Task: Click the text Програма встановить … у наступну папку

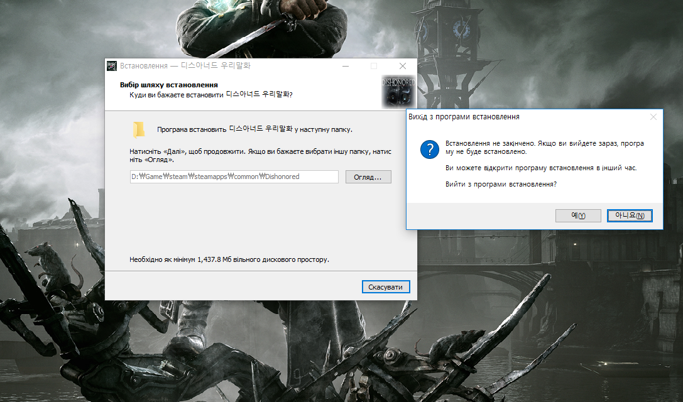Action: pyautogui.click(x=254, y=129)
